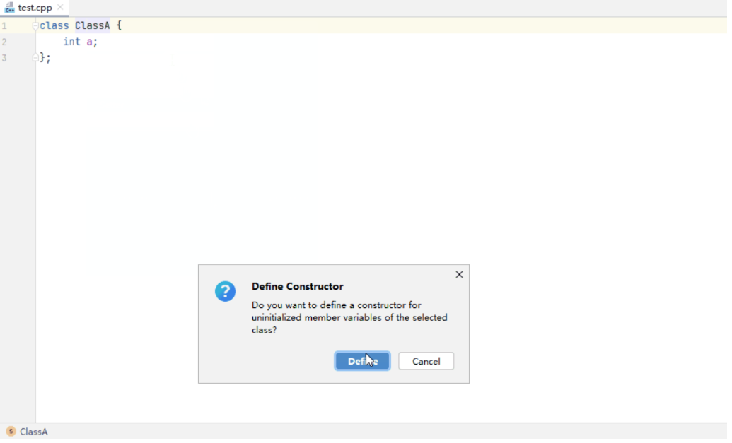Click the blue question mark dialog icon

pos(225,291)
